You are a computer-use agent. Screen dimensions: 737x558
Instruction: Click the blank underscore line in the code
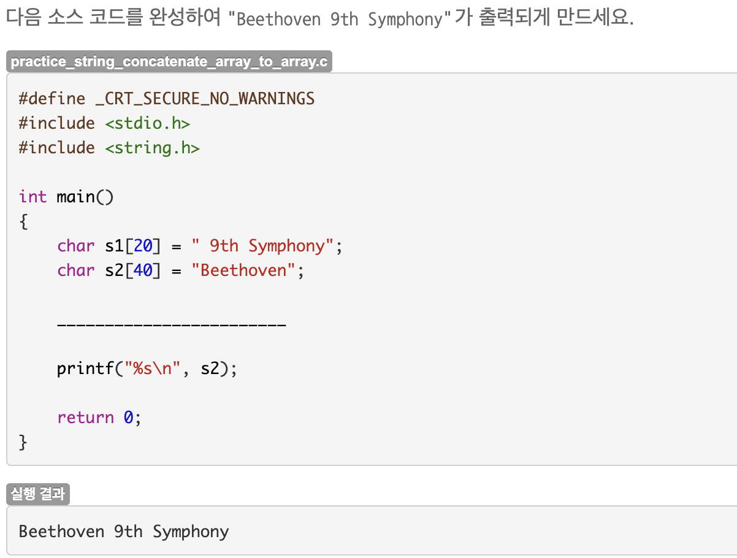[172, 324]
